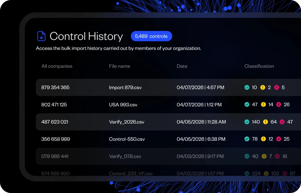301x193 pixels.
Task: Click the yellow warning icon in Control-550.csv row
Action: 263,139
